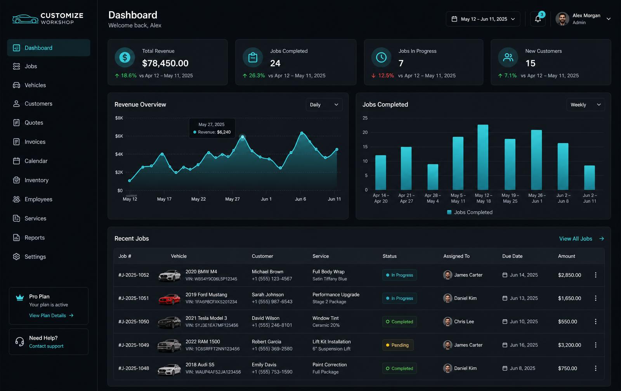Click customer name Sarah Johnson
Image resolution: width=621 pixels, height=391 pixels.
(268, 295)
